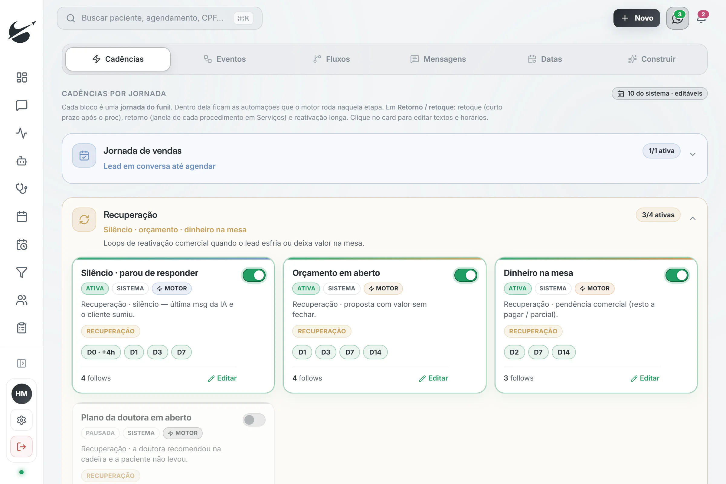
Task: Open the patients people sidebar icon
Action: tap(21, 300)
